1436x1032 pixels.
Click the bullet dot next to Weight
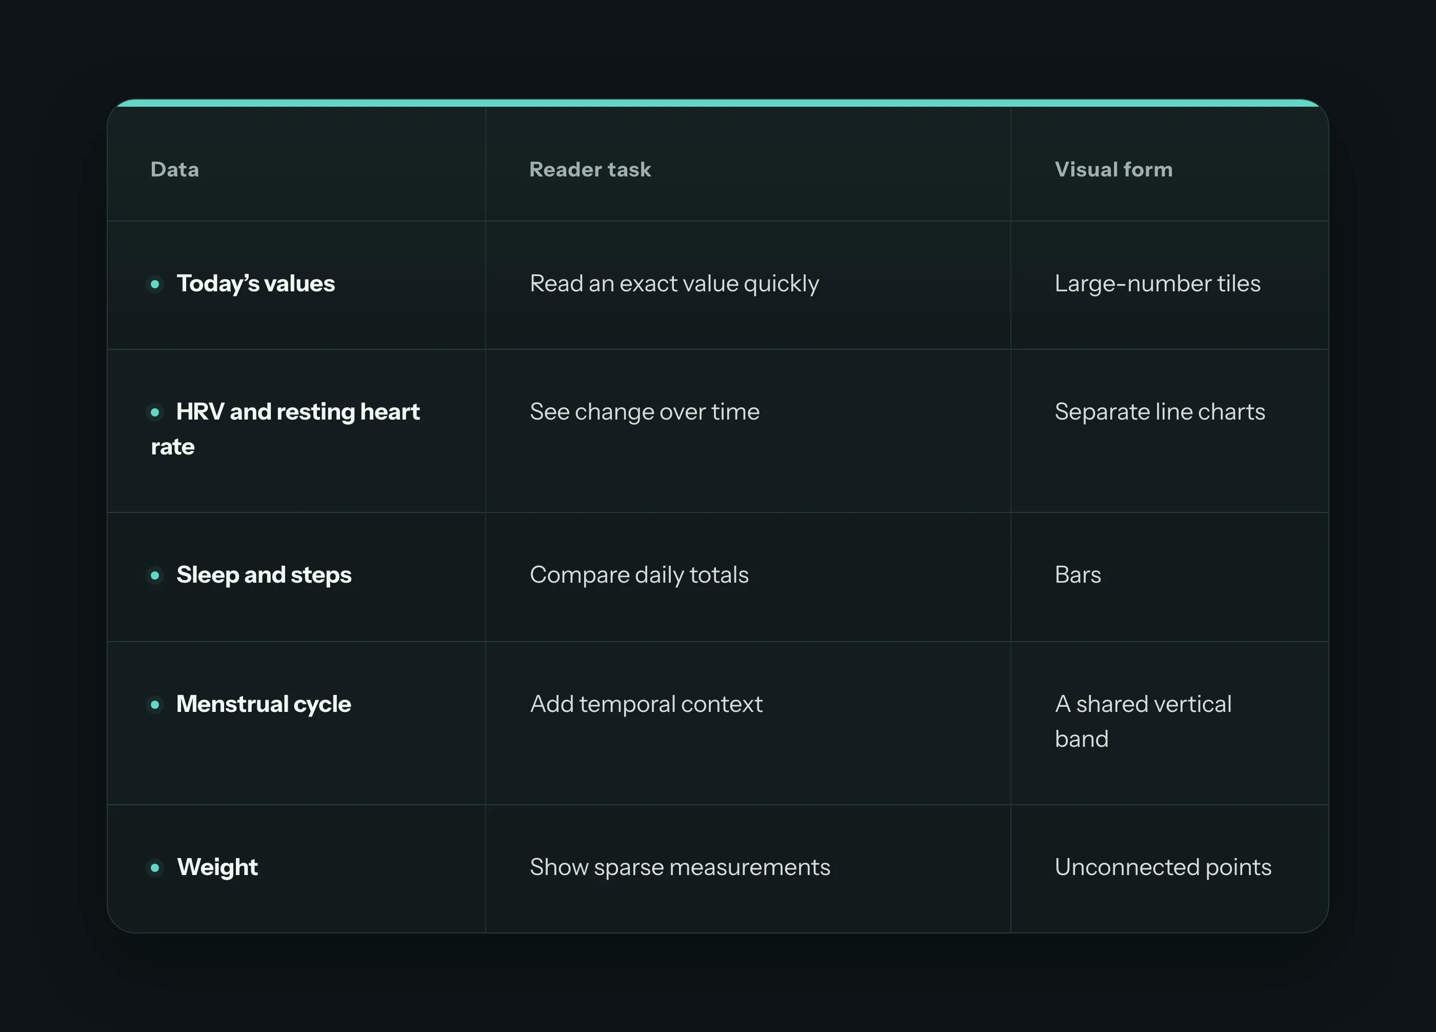(155, 867)
